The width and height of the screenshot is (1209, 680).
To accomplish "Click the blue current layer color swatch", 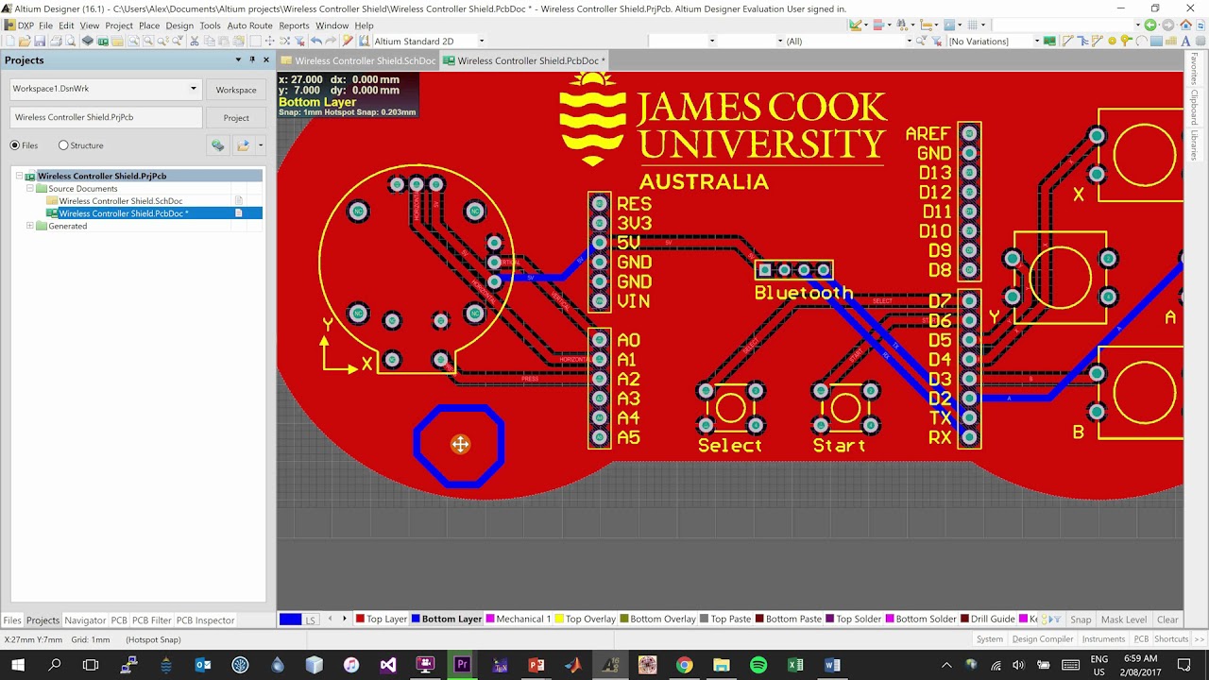I will pos(290,620).
